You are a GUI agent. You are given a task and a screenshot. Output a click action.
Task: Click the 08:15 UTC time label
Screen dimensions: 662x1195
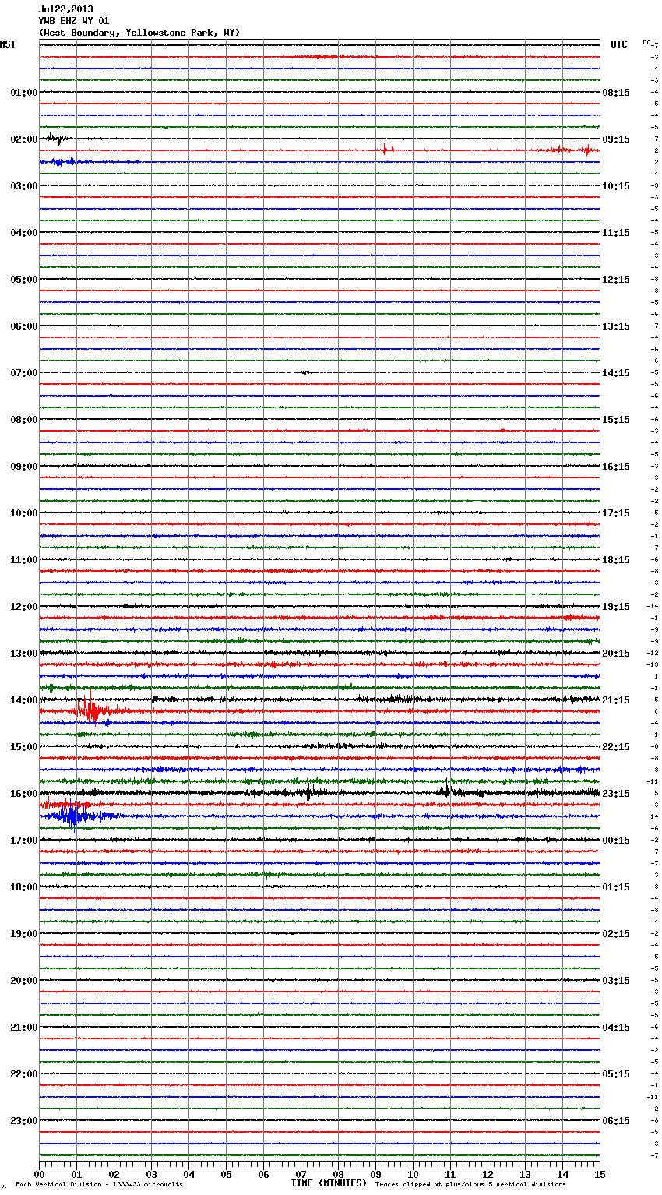616,93
